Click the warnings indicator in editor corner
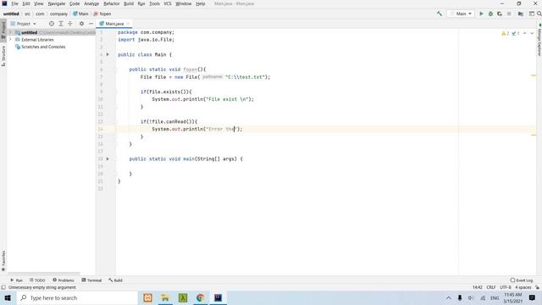Screen dimensions: 542x305 pyautogui.click(x=510, y=34)
